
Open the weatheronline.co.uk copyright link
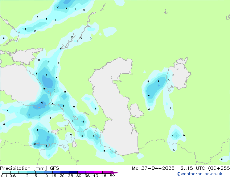tap(200, 174)
